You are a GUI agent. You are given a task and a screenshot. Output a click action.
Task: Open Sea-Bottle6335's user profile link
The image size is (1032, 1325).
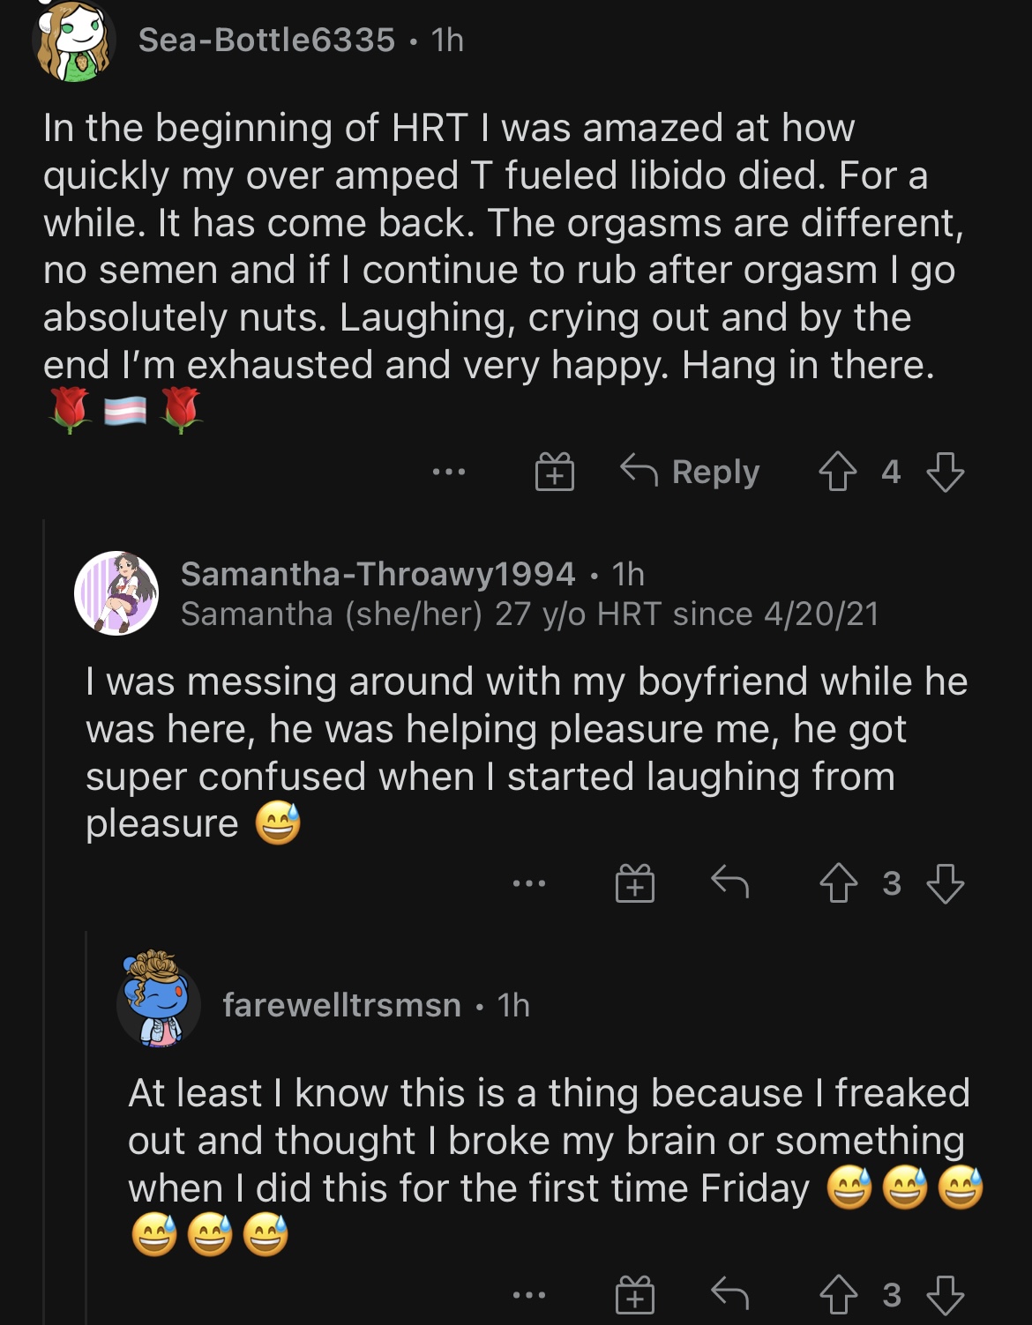tap(266, 40)
